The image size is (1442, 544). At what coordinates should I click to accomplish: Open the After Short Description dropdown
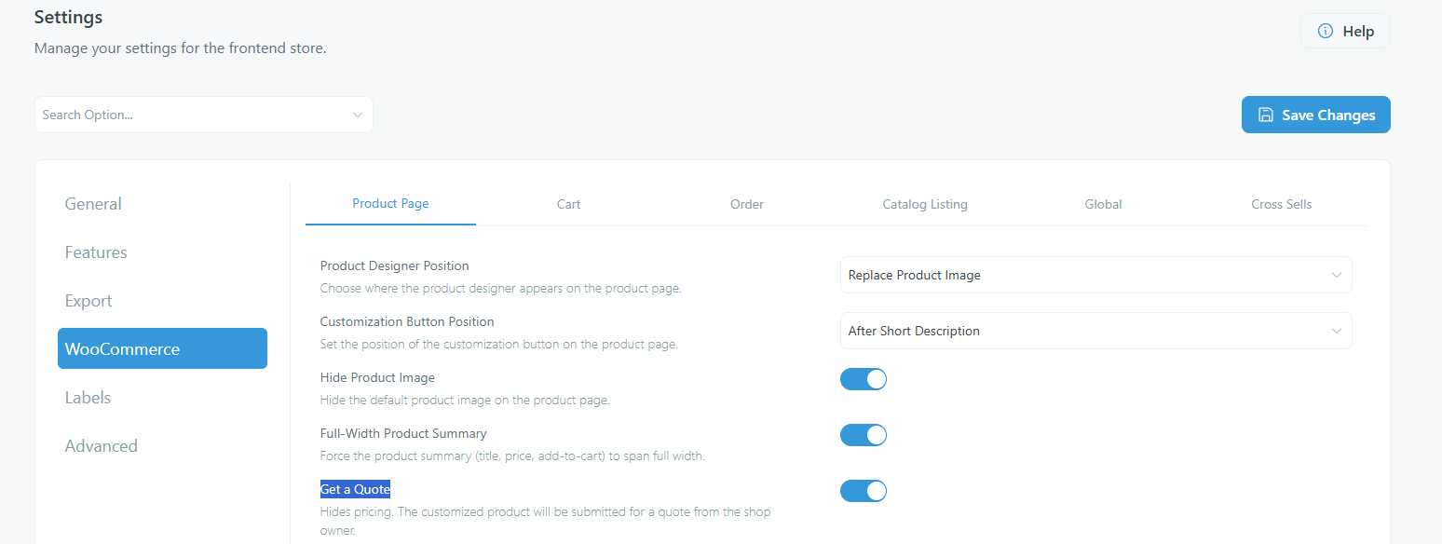pos(1095,331)
